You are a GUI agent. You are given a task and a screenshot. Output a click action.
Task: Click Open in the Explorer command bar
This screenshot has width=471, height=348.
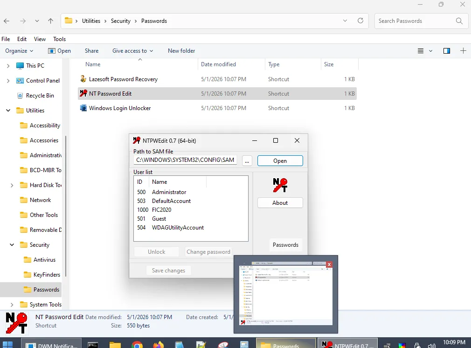(x=60, y=51)
